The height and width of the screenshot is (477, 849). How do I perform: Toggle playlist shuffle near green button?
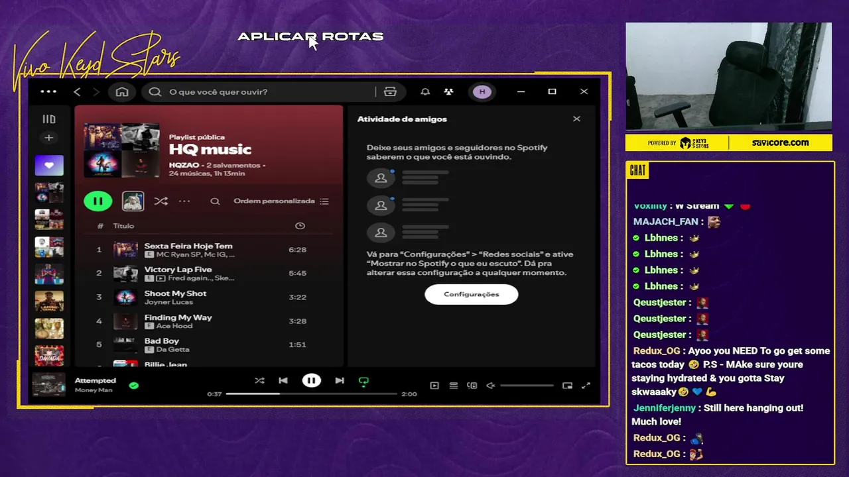(x=161, y=201)
